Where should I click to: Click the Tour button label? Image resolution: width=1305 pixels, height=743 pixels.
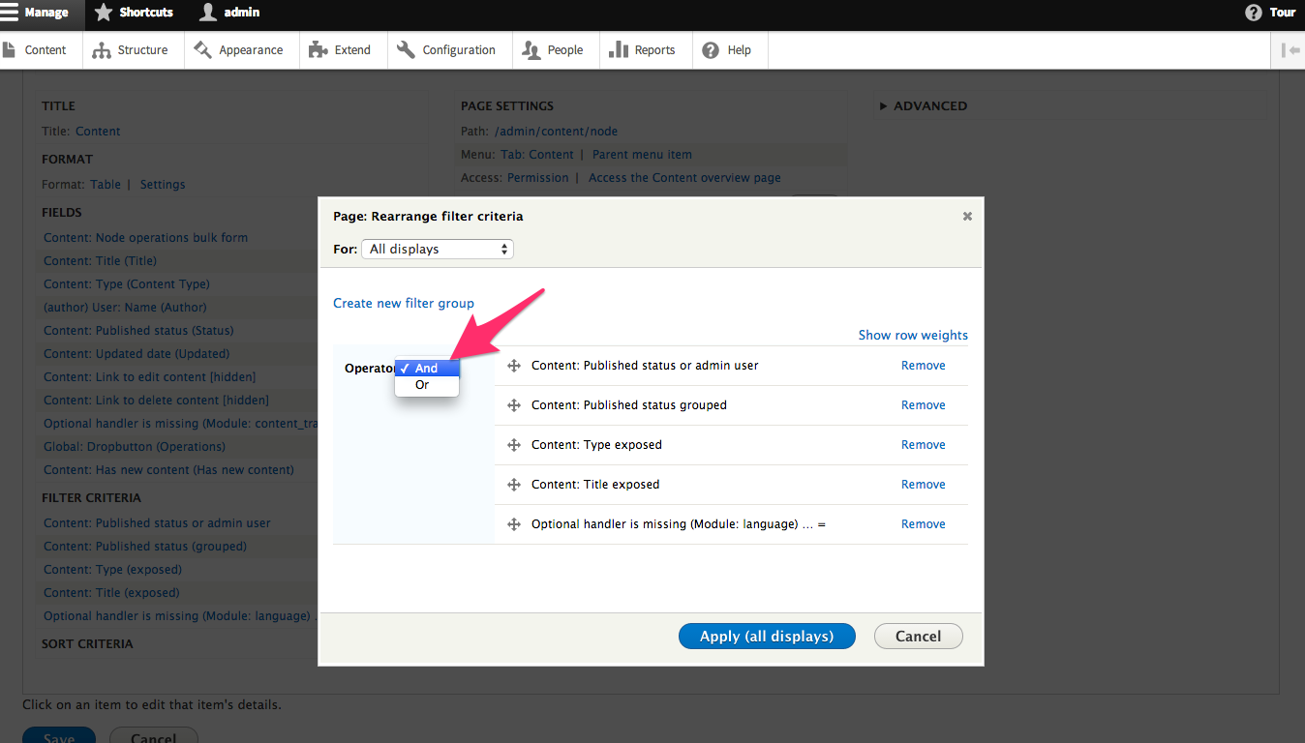(1283, 13)
